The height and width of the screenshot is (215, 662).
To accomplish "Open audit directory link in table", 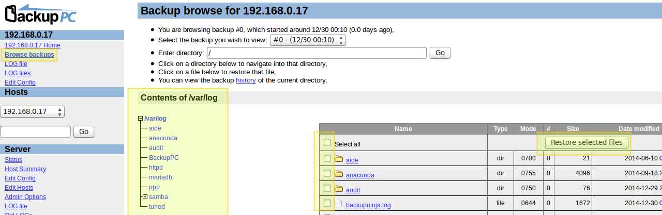I will pyautogui.click(x=353, y=190).
